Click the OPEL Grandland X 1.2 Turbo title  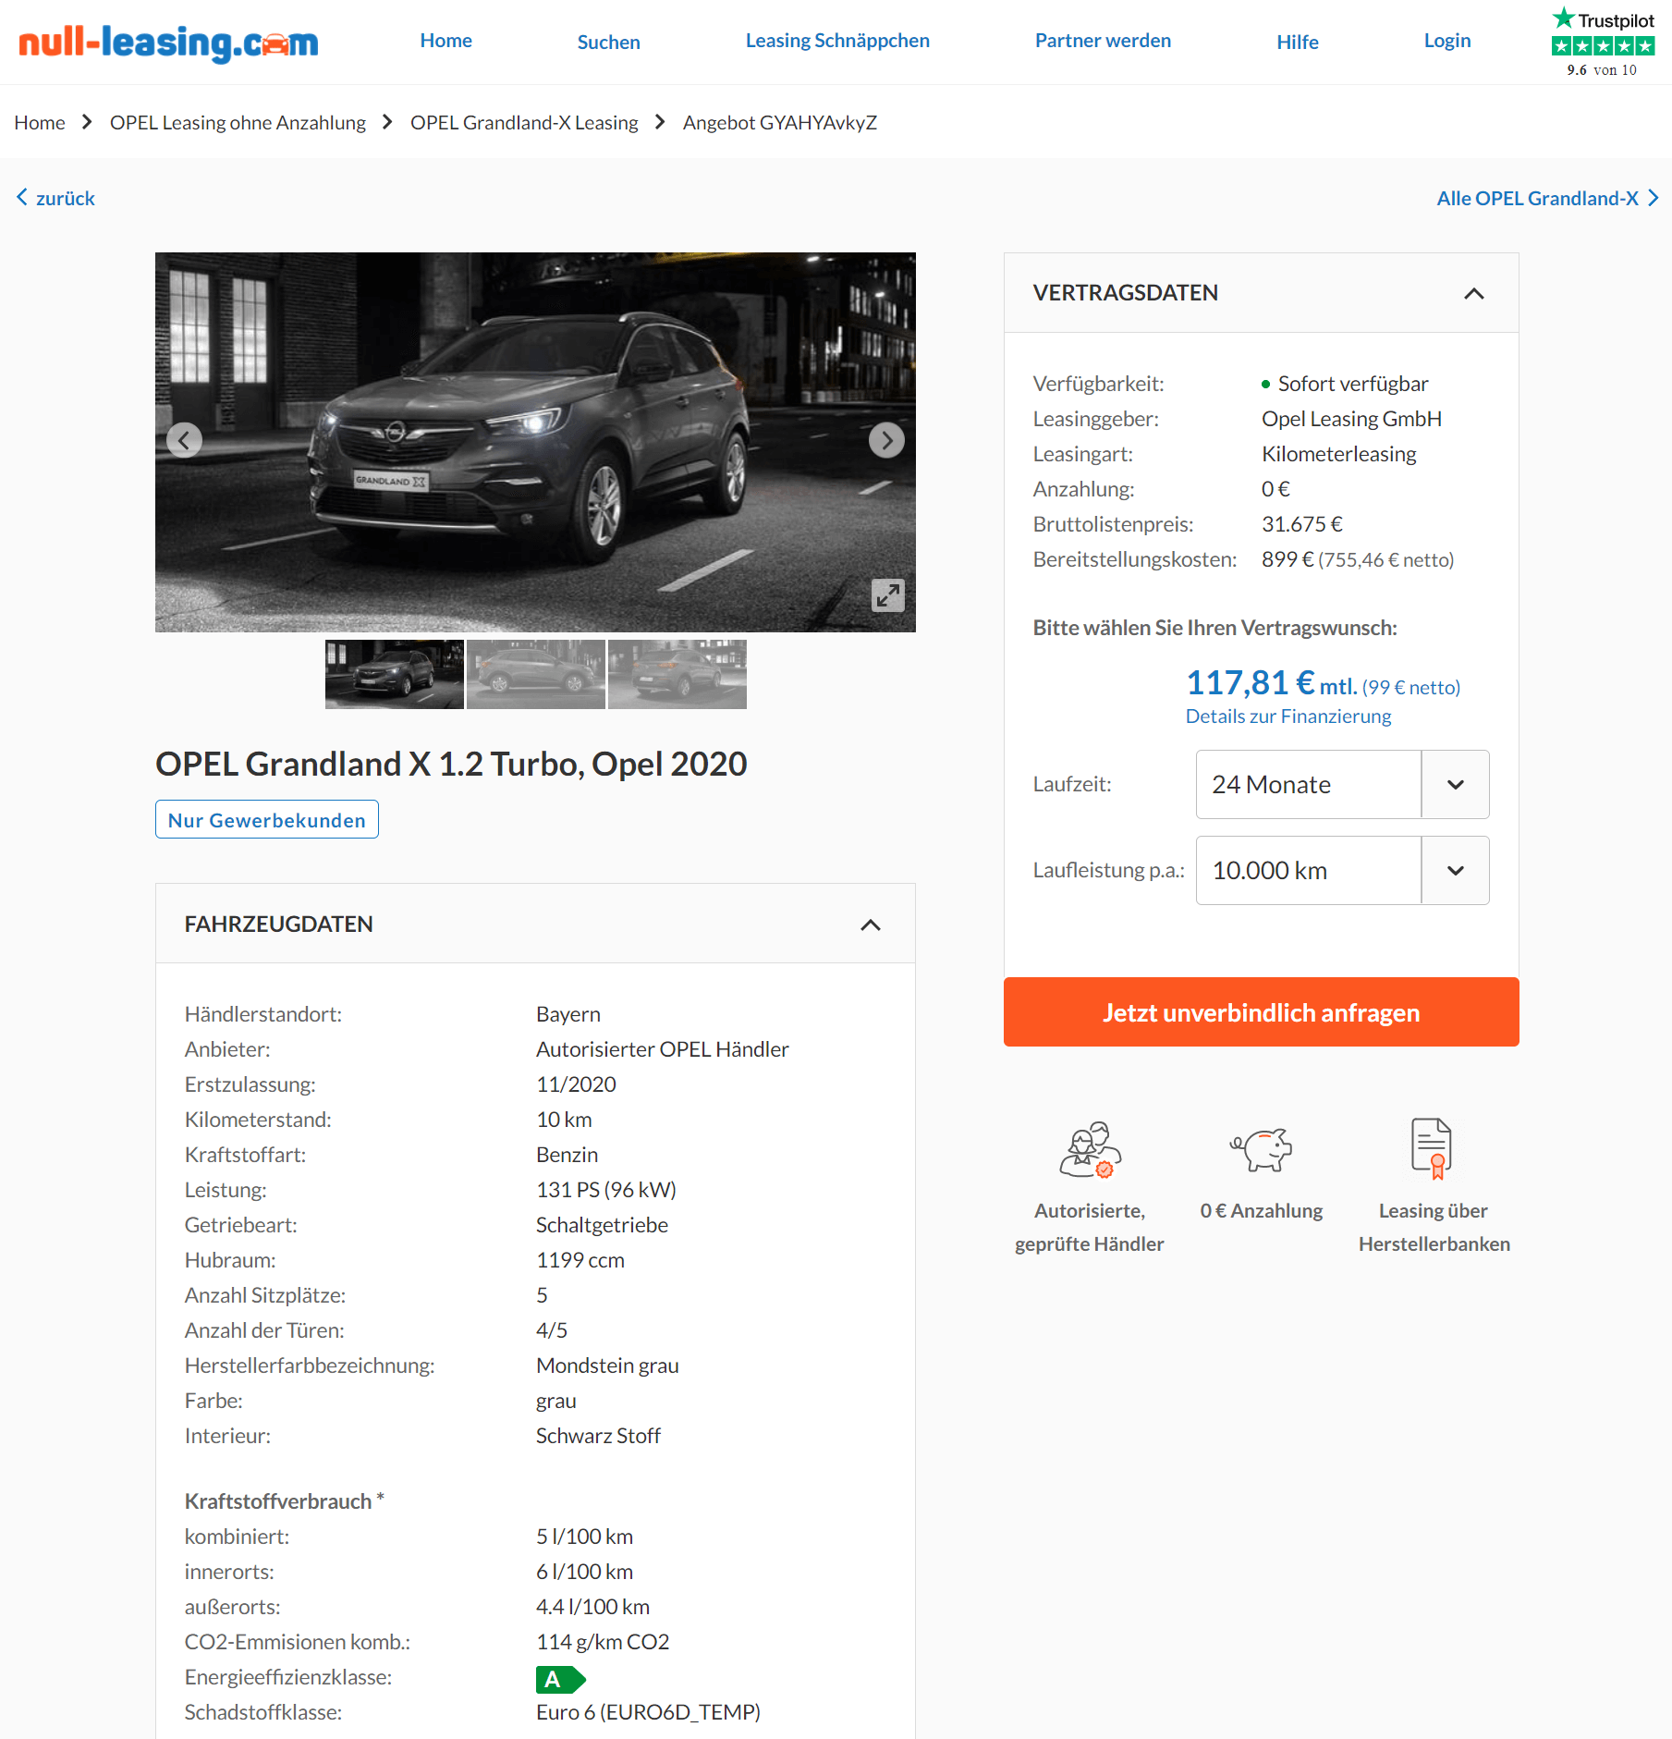[x=451, y=764]
